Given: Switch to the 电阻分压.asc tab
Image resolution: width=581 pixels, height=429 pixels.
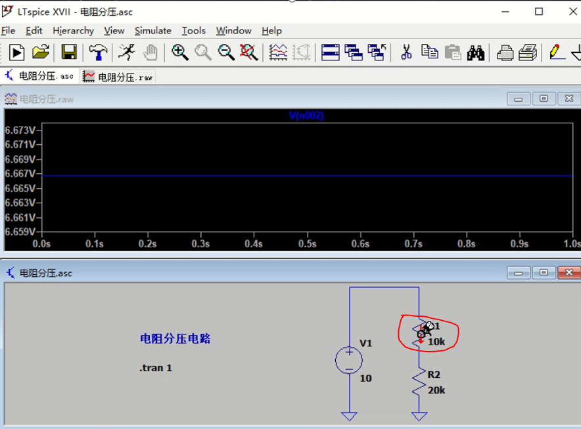Looking at the screenshot, I should (x=39, y=76).
